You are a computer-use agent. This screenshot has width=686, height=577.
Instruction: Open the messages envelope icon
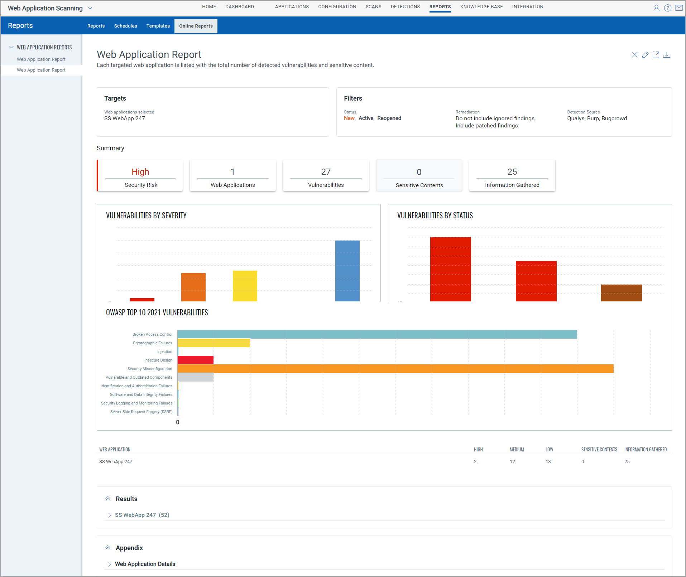[x=679, y=8]
